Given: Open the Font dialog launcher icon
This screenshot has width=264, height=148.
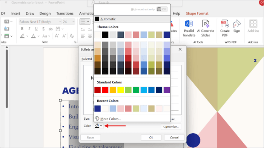Looking at the screenshot, I should (x=75, y=42).
